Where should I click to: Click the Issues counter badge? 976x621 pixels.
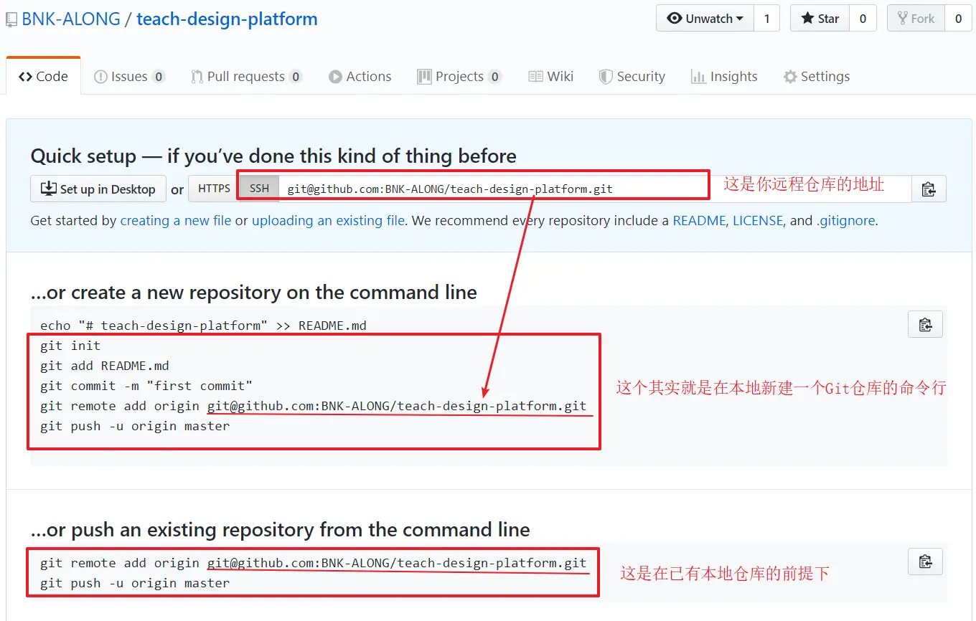pyautogui.click(x=159, y=77)
